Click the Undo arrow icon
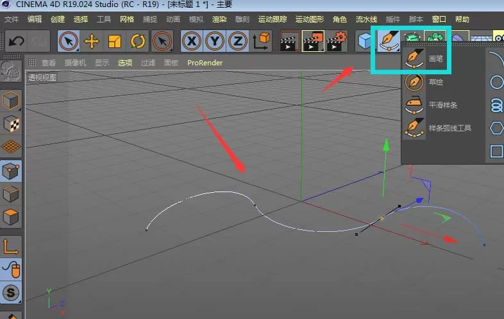504x319 pixels. tap(17, 41)
